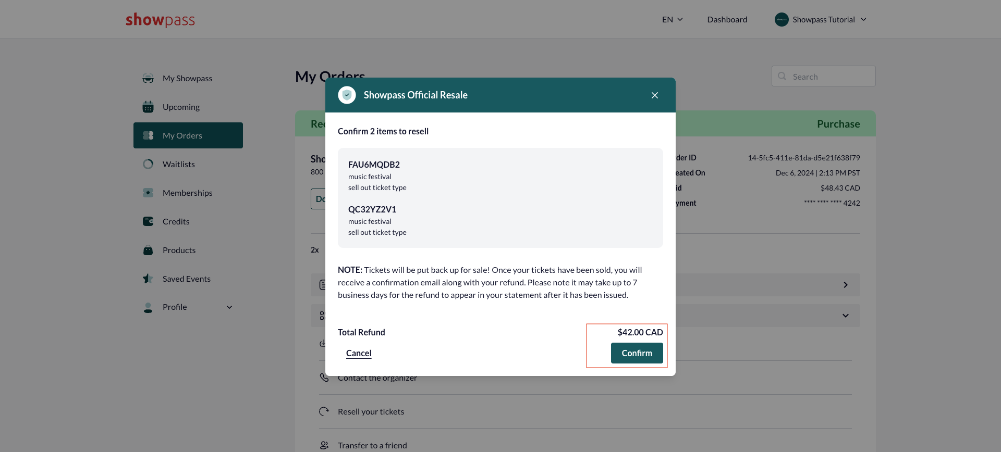This screenshot has width=1001, height=452.
Task: Click the Contact the organizer phone icon
Action: (x=324, y=378)
